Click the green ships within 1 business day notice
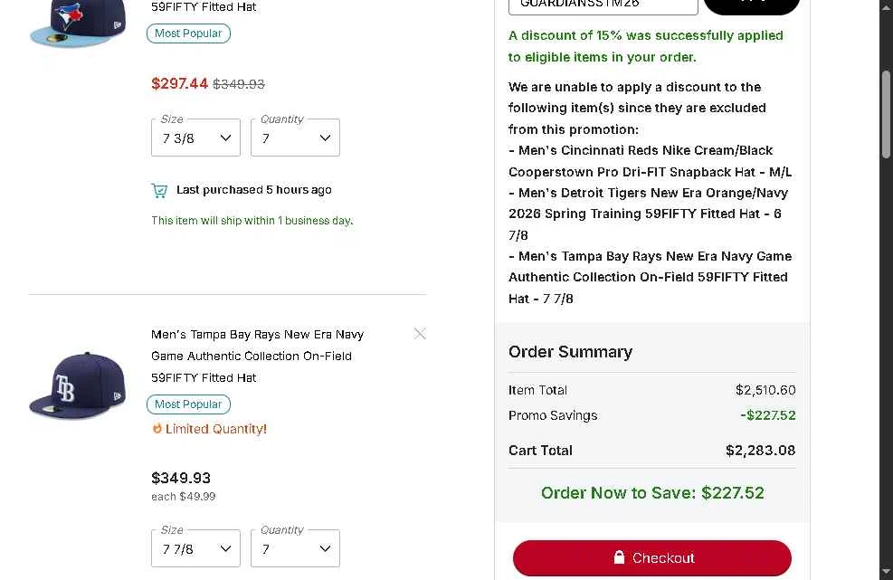 [x=252, y=221]
